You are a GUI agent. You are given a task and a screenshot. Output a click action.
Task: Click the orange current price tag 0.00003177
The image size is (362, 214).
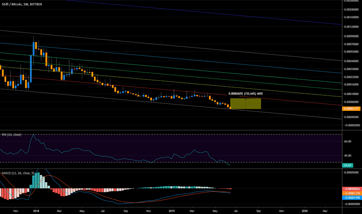click(351, 109)
